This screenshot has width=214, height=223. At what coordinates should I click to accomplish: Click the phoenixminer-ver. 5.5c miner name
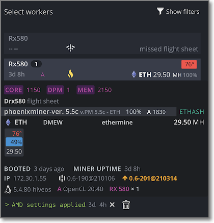point(41,112)
